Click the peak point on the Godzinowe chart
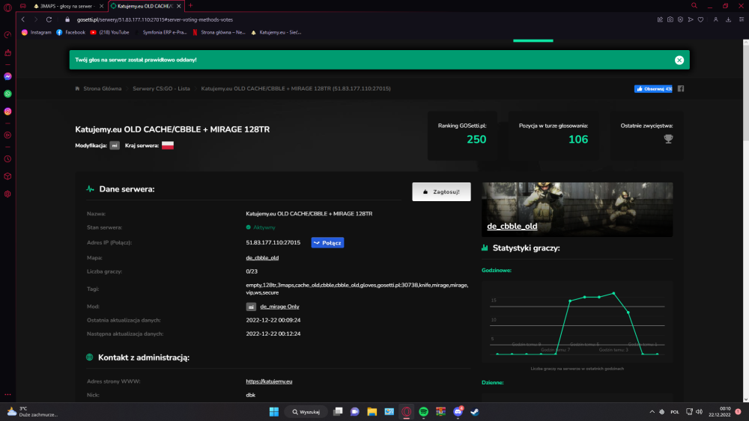Image resolution: width=749 pixels, height=421 pixels. pos(613,293)
